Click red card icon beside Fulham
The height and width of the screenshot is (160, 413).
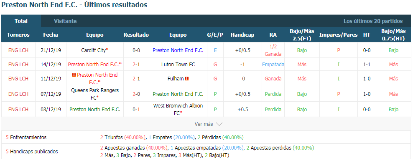[x=187, y=79]
